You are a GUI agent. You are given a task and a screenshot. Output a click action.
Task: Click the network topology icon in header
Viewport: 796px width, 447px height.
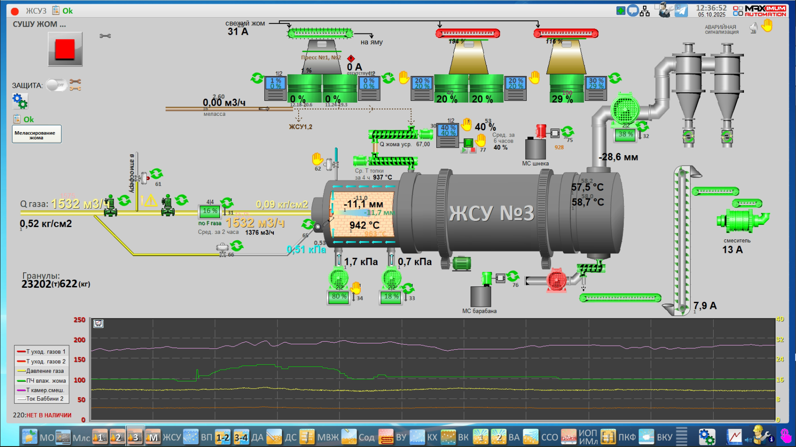coord(645,11)
